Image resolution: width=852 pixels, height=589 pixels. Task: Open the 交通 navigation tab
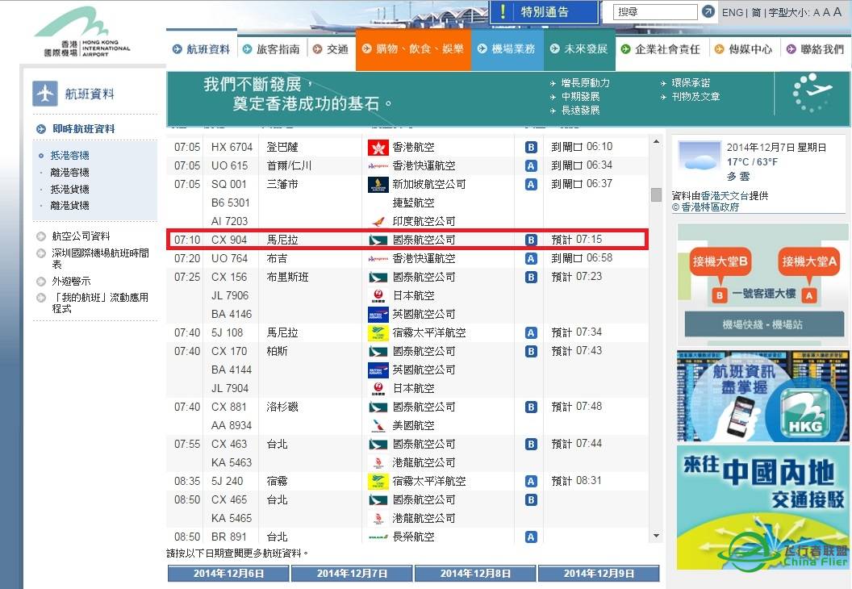pos(331,49)
